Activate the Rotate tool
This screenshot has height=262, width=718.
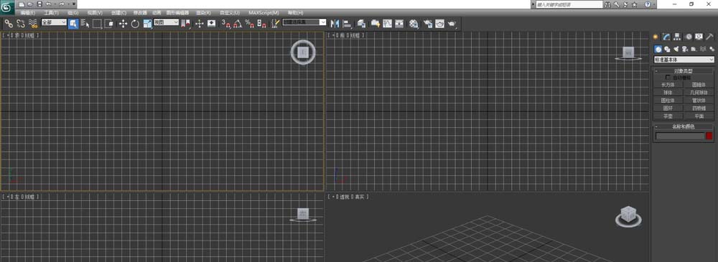[x=135, y=24]
